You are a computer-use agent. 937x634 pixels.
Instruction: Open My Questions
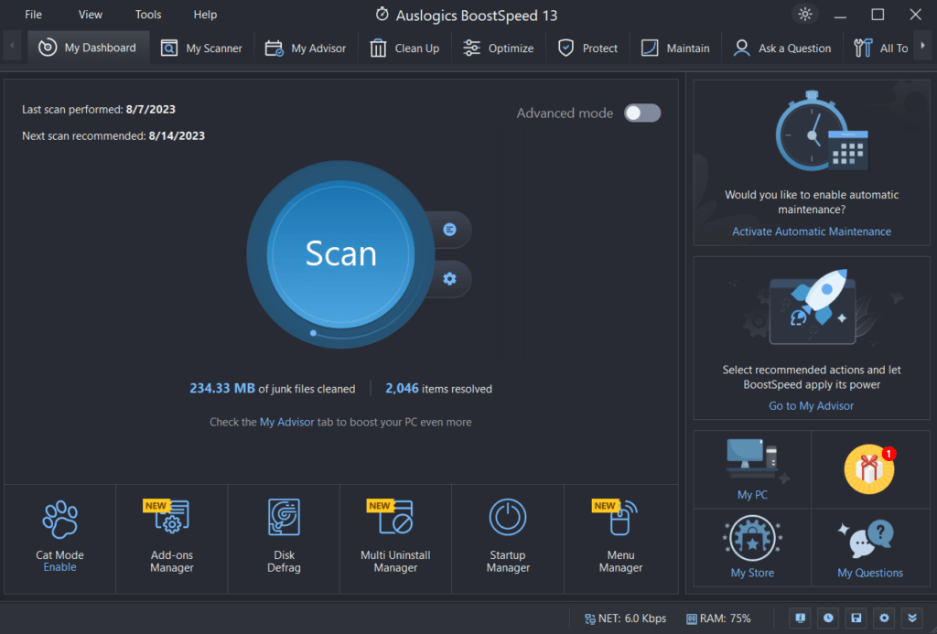pyautogui.click(x=870, y=547)
